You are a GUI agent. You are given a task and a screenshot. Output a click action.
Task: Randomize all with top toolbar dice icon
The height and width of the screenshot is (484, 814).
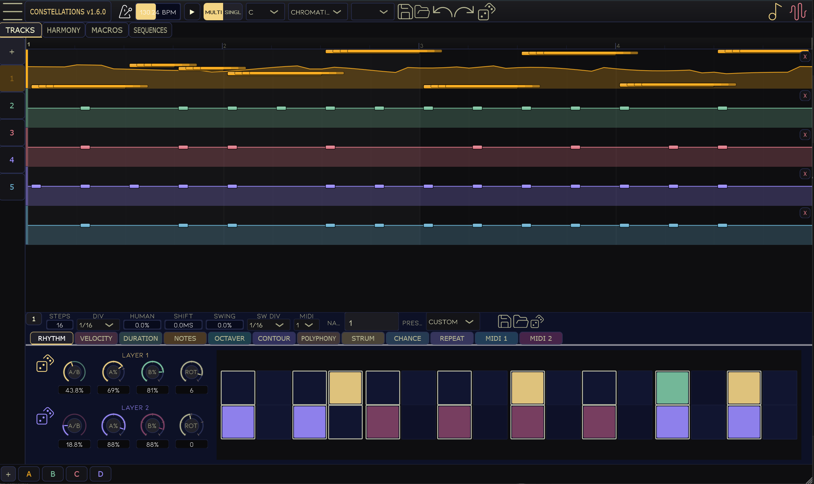tap(486, 12)
